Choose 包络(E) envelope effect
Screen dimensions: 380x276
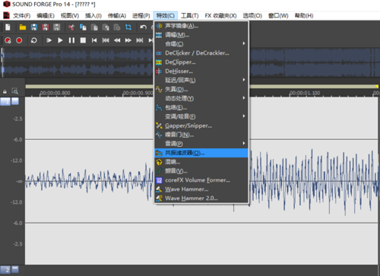click(x=201, y=107)
